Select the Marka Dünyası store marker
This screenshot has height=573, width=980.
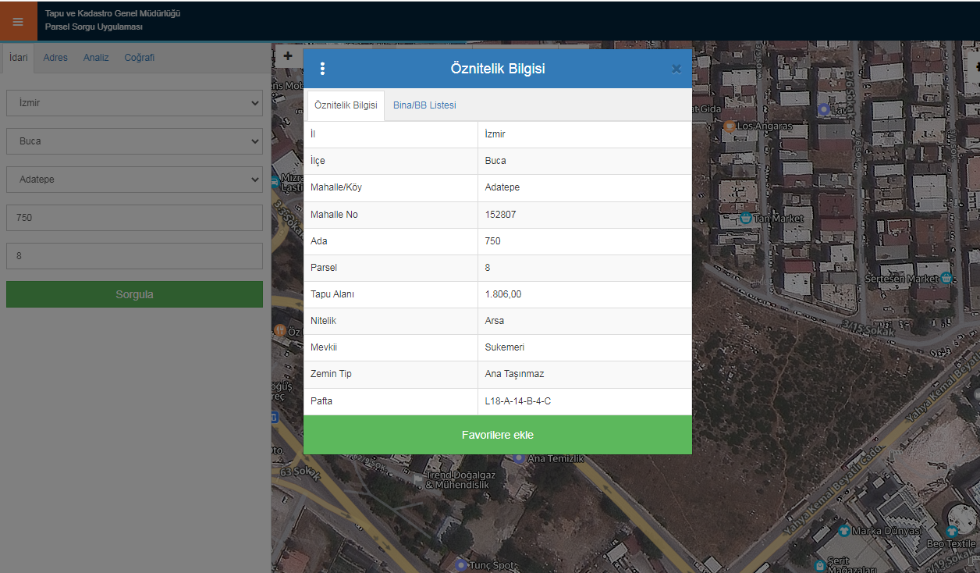pos(843,531)
